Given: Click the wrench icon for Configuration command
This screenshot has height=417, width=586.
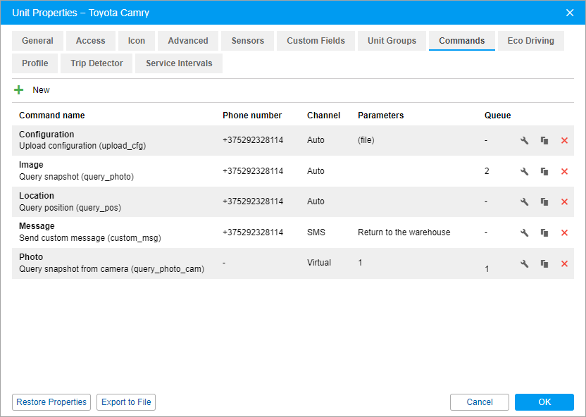Looking at the screenshot, I should [x=524, y=141].
